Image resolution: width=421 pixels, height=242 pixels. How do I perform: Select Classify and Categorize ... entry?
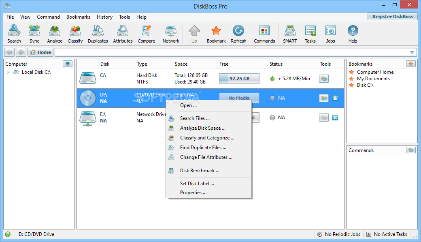pyautogui.click(x=208, y=138)
